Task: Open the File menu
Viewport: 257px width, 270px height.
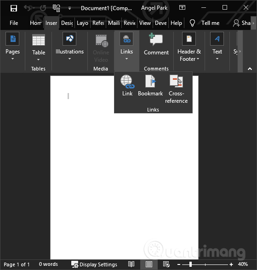Action: tap(14, 23)
